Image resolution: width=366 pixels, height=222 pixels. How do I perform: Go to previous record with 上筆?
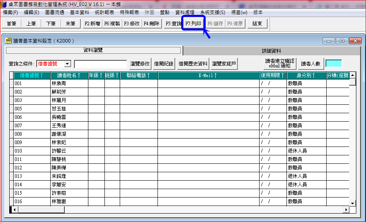pyautogui.click(x=31, y=24)
